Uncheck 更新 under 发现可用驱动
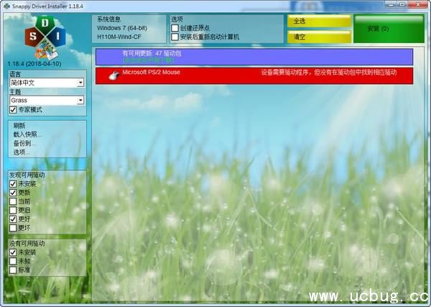Image resolution: width=431 pixels, height=307 pixels. (13, 193)
